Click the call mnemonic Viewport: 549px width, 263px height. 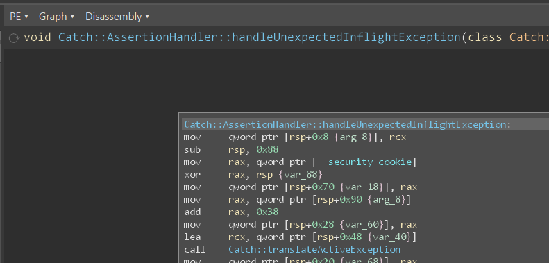(x=194, y=249)
